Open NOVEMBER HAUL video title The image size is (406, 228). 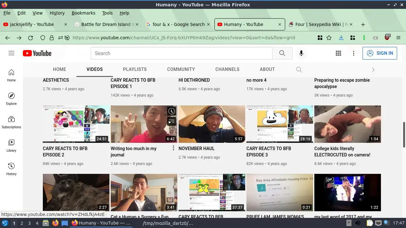point(196,149)
